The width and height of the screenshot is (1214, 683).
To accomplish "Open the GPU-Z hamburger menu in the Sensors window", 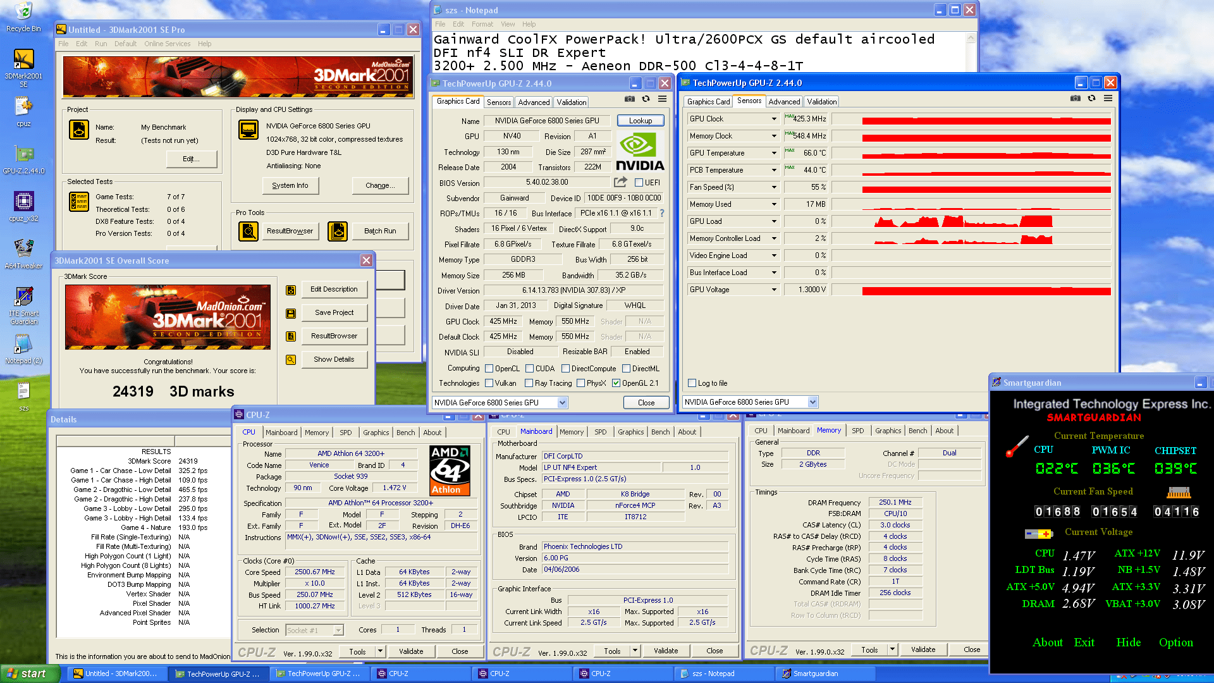I will tap(1108, 99).
